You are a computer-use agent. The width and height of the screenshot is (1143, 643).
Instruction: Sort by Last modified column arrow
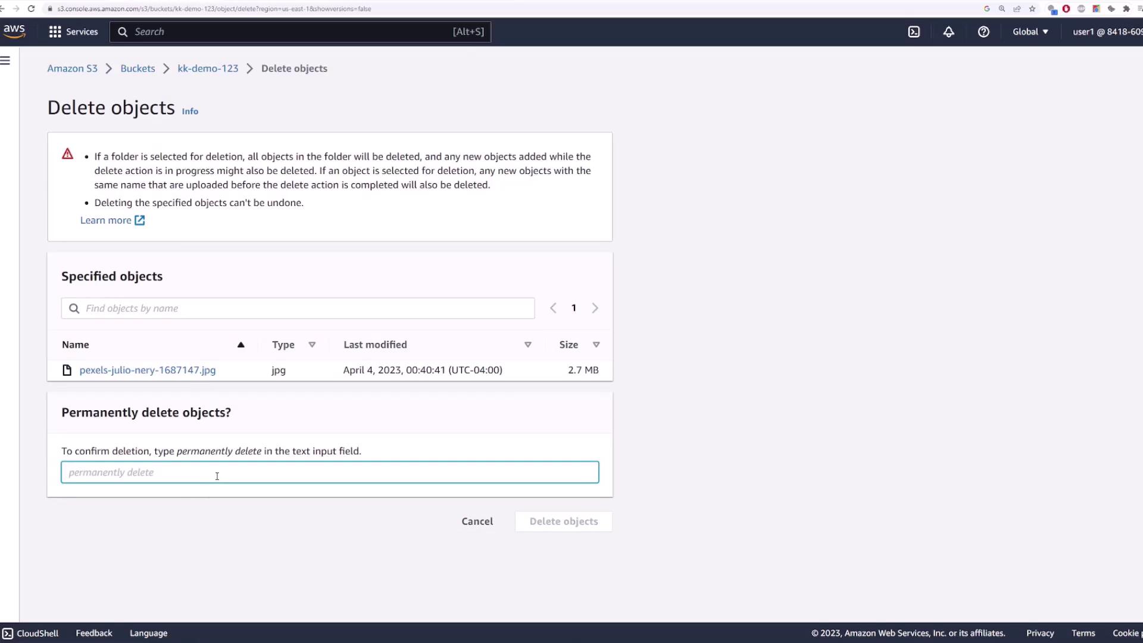(527, 345)
